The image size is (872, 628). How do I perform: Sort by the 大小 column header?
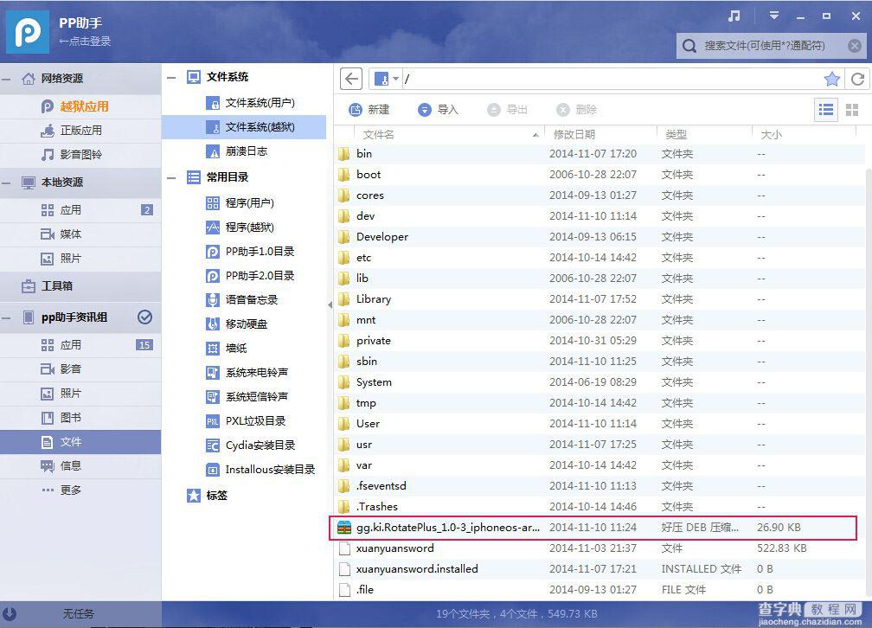tap(805, 135)
